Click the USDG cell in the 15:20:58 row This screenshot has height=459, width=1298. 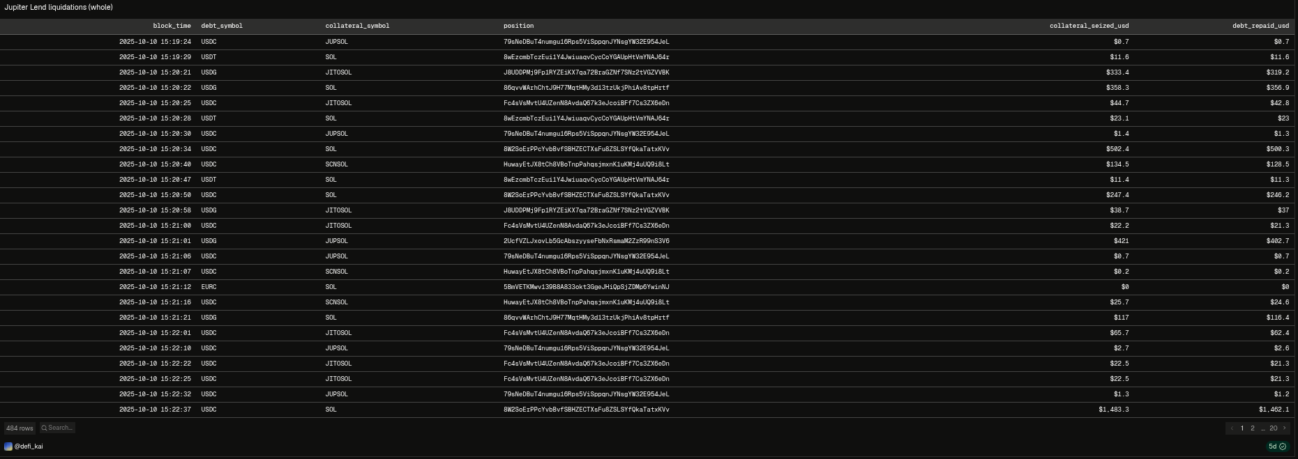[209, 210]
